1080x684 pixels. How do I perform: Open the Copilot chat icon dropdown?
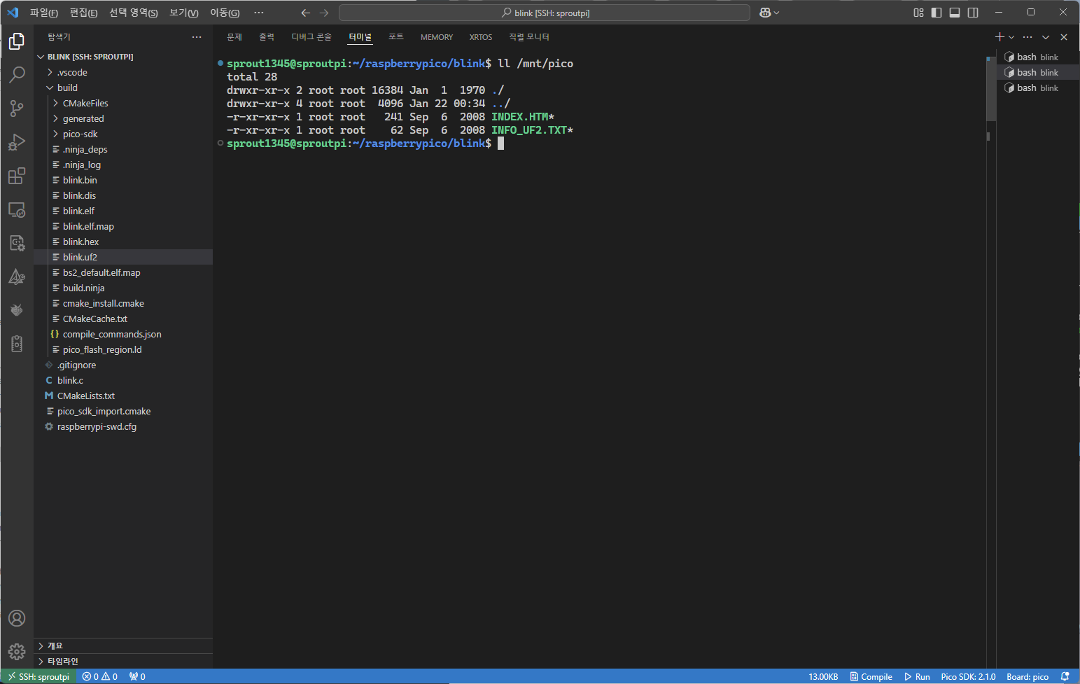pos(769,13)
